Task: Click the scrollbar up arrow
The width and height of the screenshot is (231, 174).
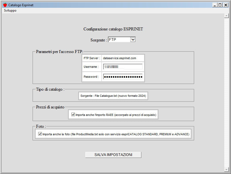Action: coord(226,16)
